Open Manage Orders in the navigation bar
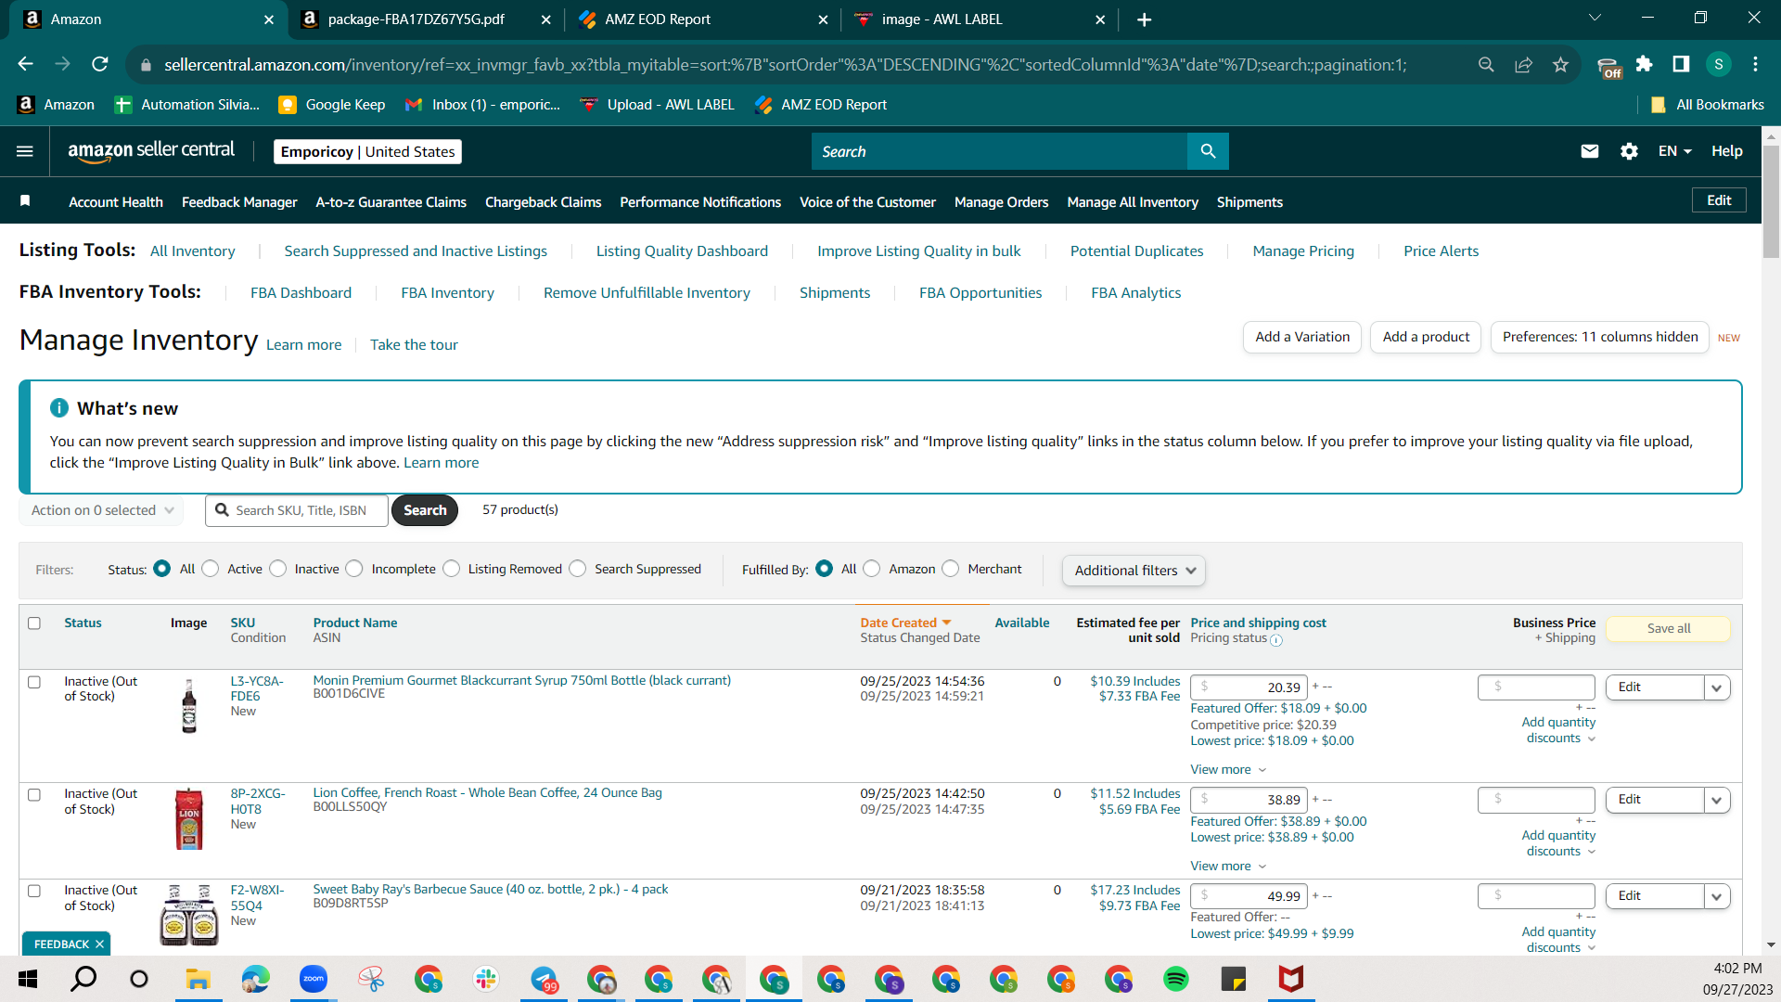 1001,202
